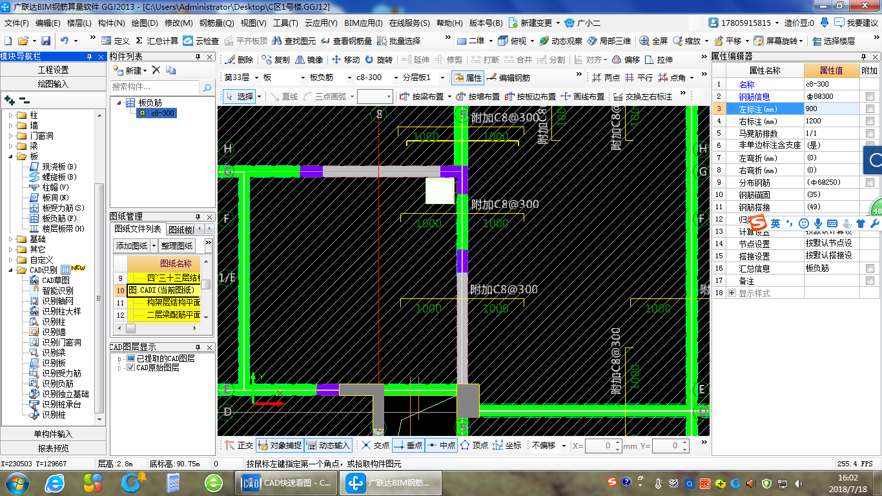This screenshot has height=496, width=882.
Task: Click 交换左右标注 swap annotations tool
Action: 642,96
